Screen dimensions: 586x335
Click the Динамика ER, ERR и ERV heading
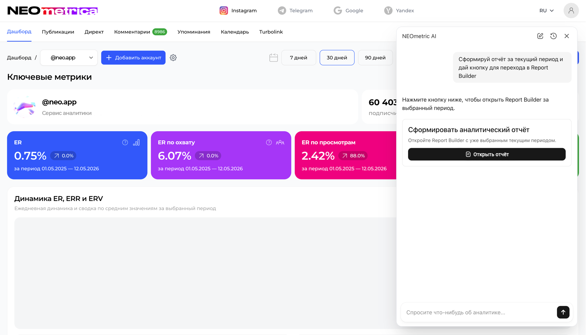tap(59, 199)
